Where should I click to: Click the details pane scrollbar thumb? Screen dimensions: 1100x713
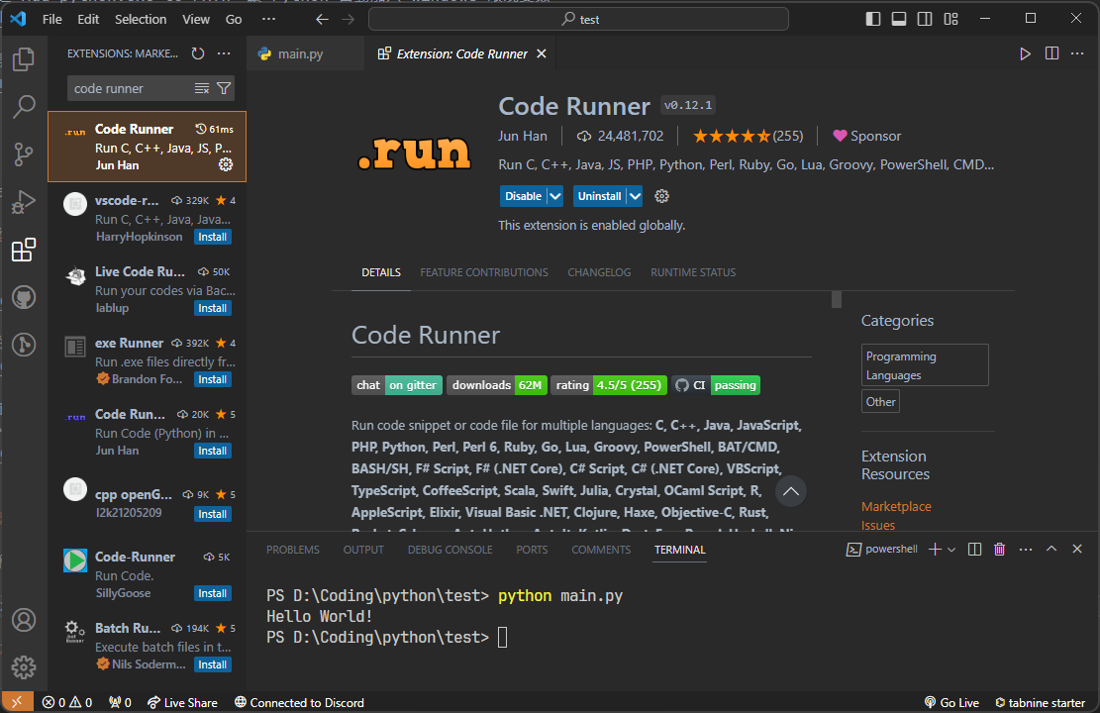tap(837, 300)
